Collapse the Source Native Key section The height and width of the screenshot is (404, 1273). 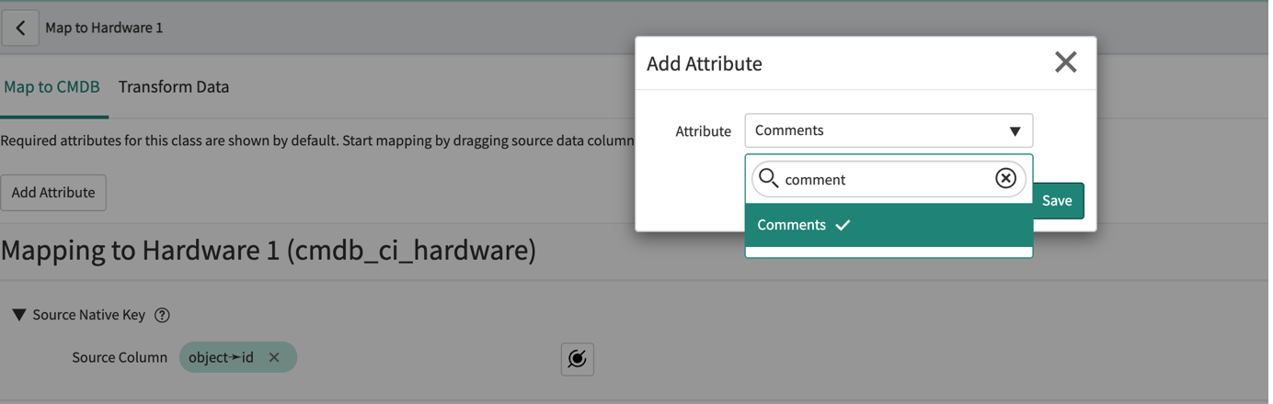(x=18, y=315)
